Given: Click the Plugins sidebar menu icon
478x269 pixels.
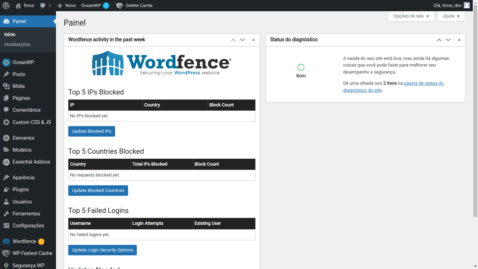Looking at the screenshot, I should coord(6,189).
